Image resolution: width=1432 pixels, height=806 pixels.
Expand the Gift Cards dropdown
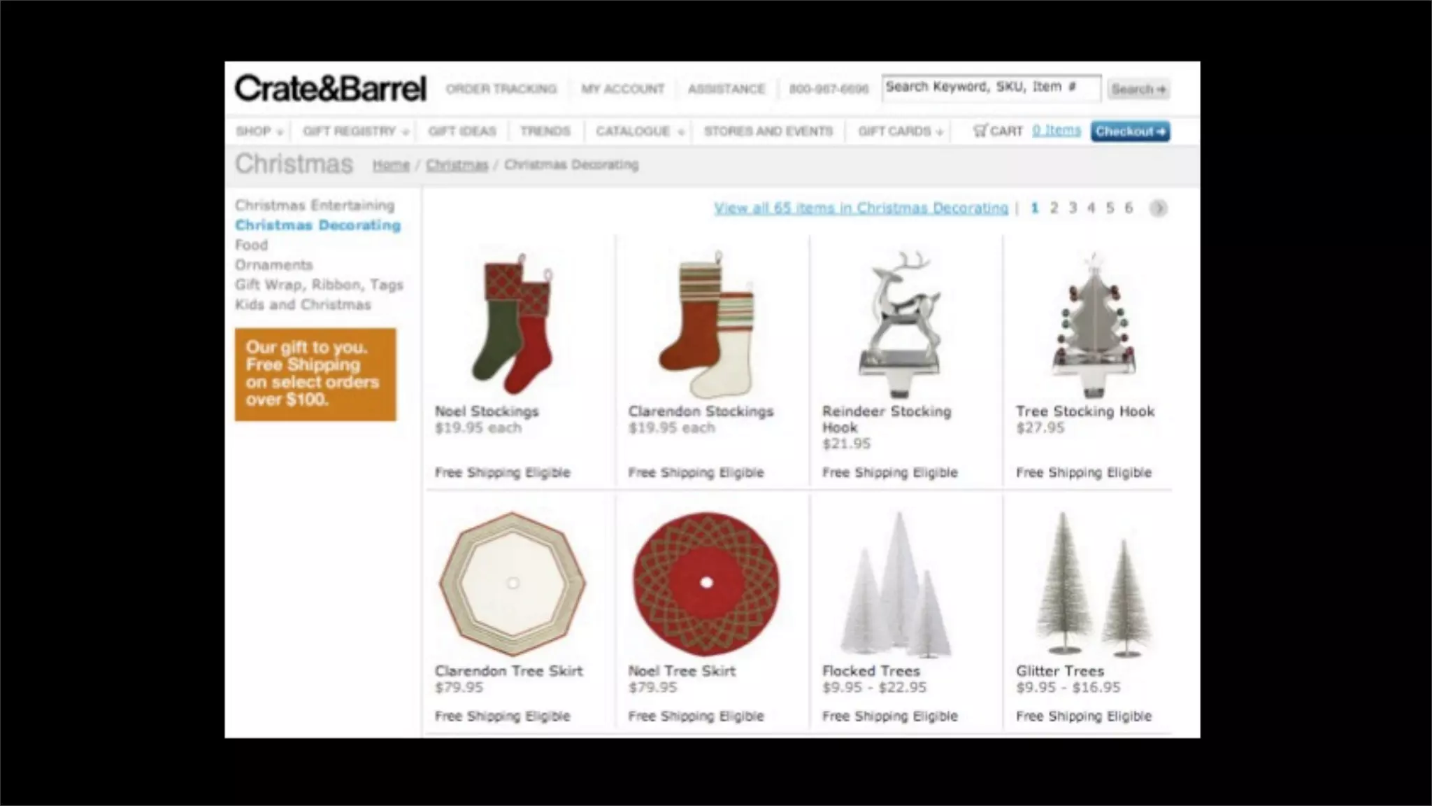(x=900, y=132)
